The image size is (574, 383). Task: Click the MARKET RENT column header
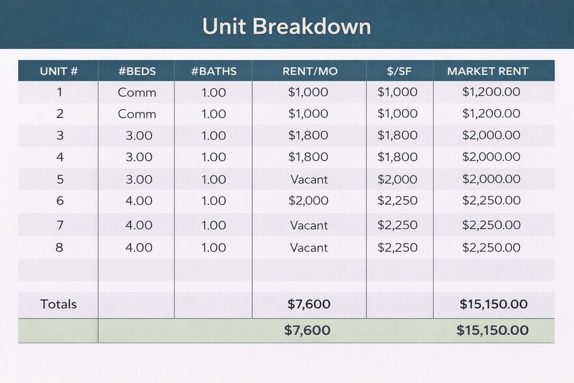[487, 71]
